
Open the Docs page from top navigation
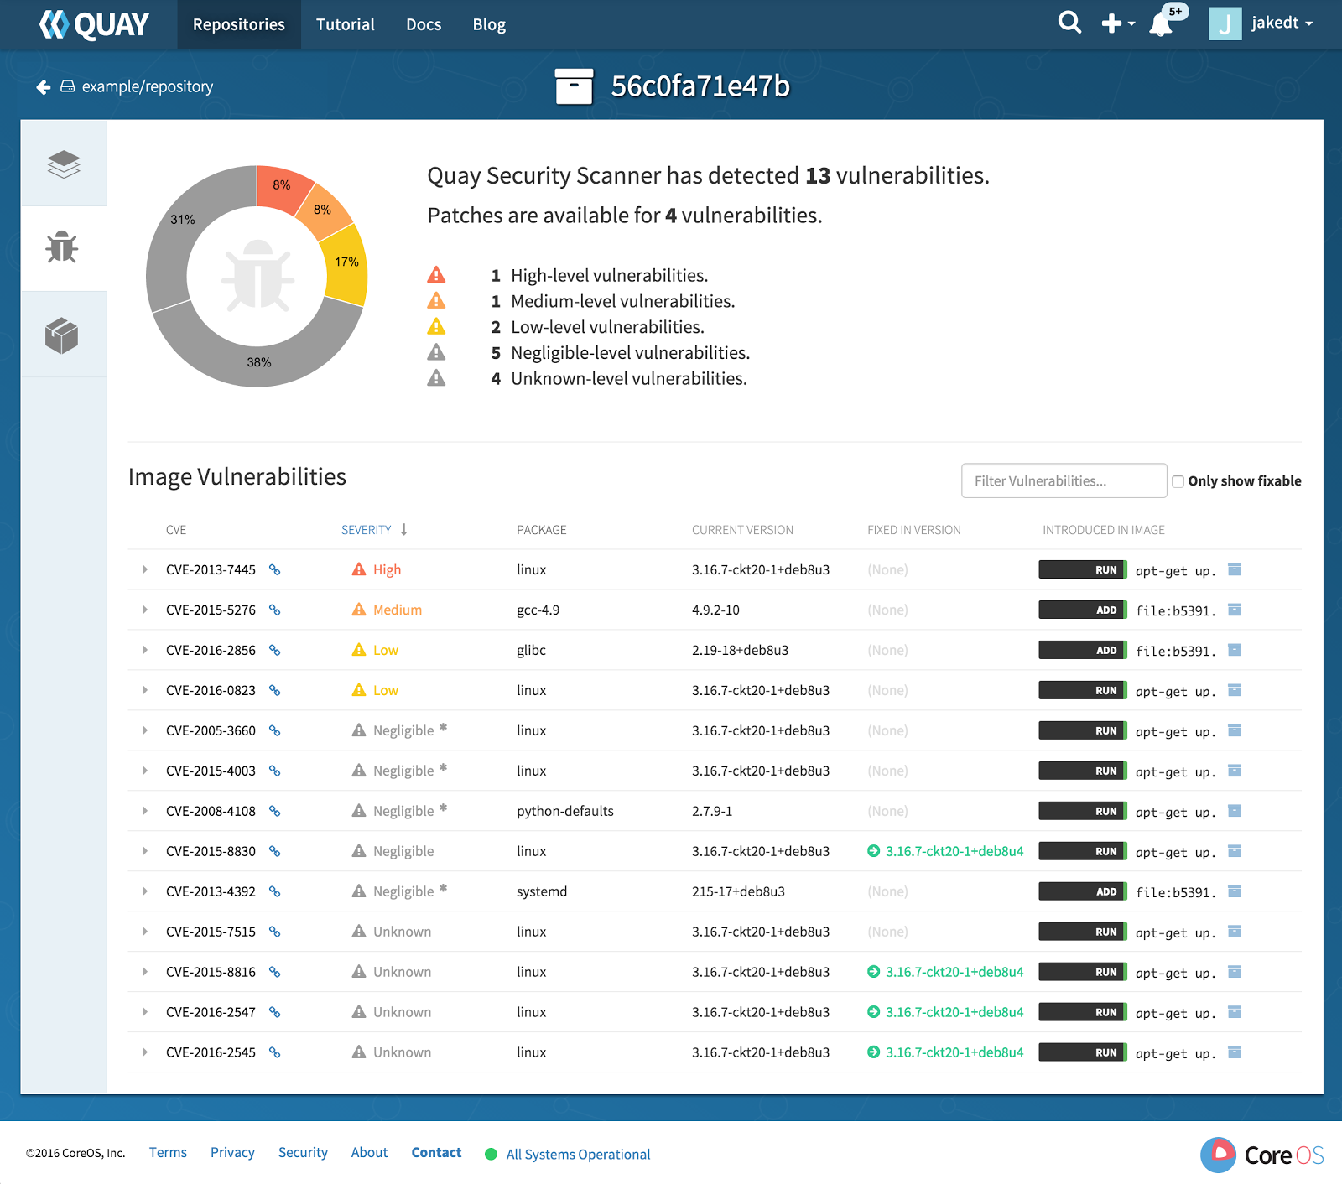click(423, 24)
